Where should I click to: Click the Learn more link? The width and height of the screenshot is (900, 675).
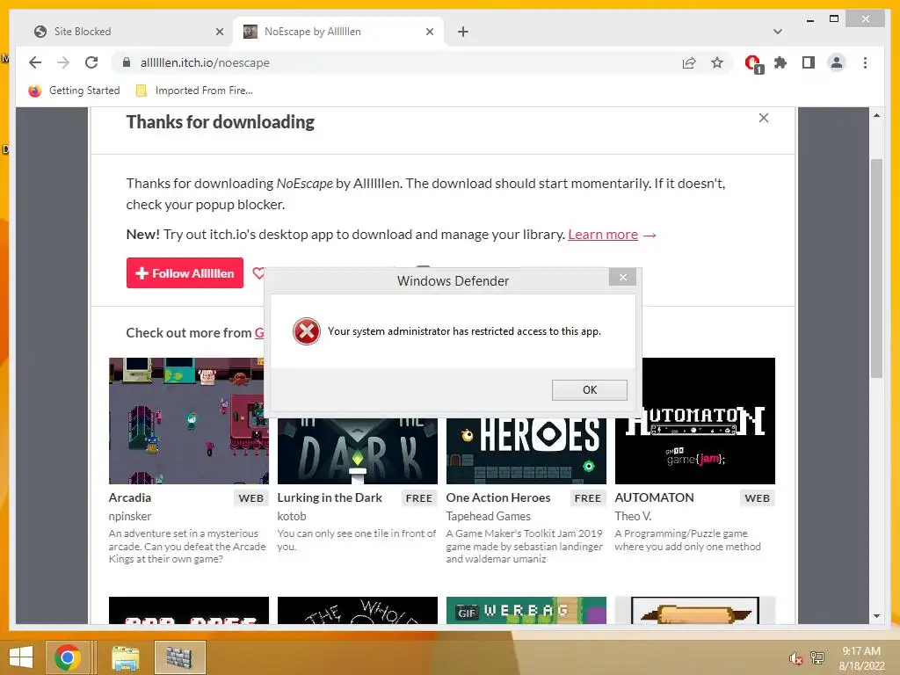point(603,234)
